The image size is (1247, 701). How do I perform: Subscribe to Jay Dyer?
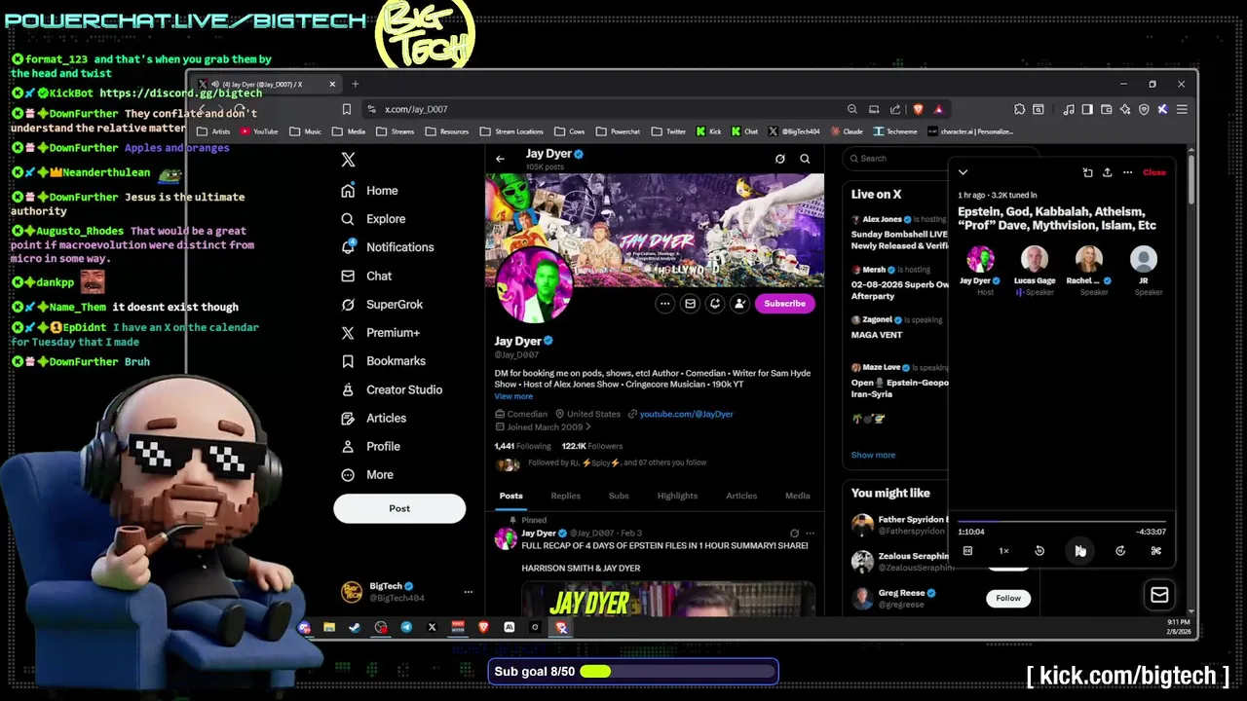784,304
